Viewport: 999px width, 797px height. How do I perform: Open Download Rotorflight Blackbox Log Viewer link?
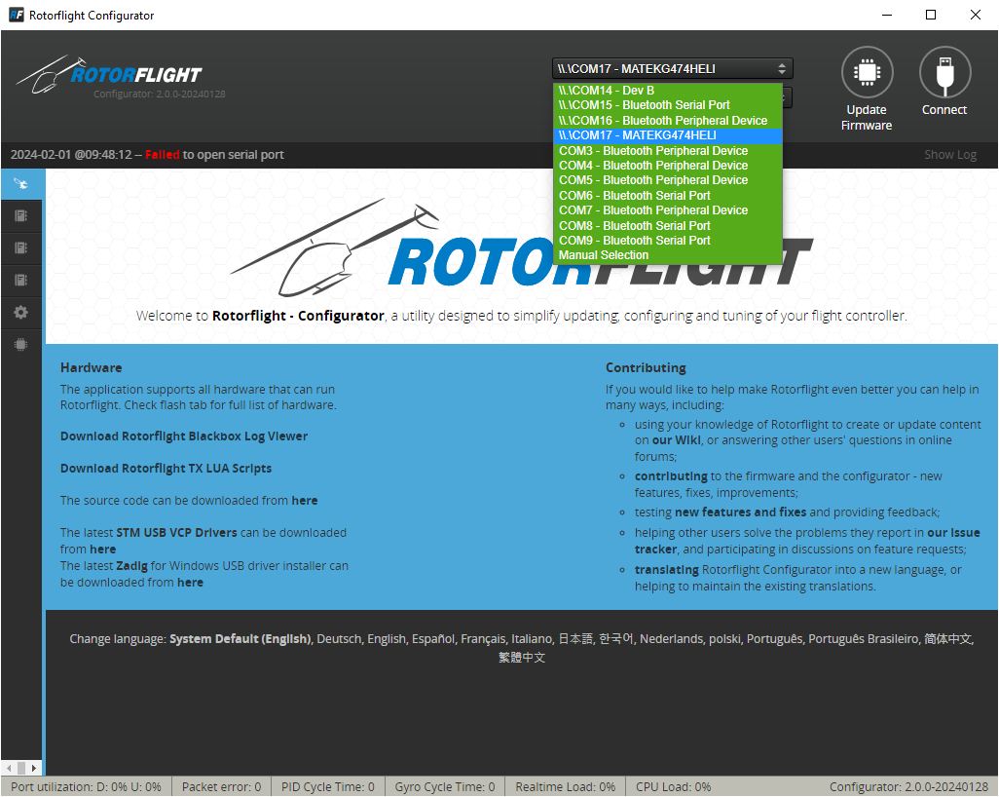184,436
